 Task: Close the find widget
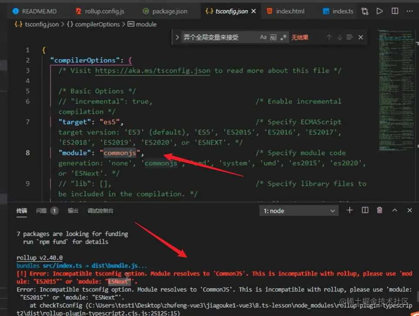(x=360, y=37)
